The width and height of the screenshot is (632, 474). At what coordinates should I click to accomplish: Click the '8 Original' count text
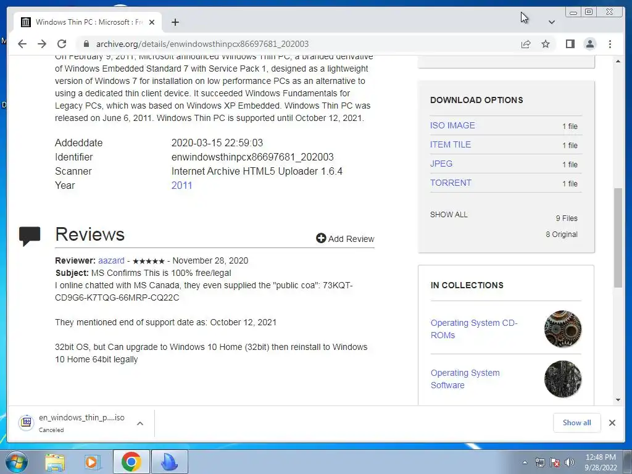[562, 234]
